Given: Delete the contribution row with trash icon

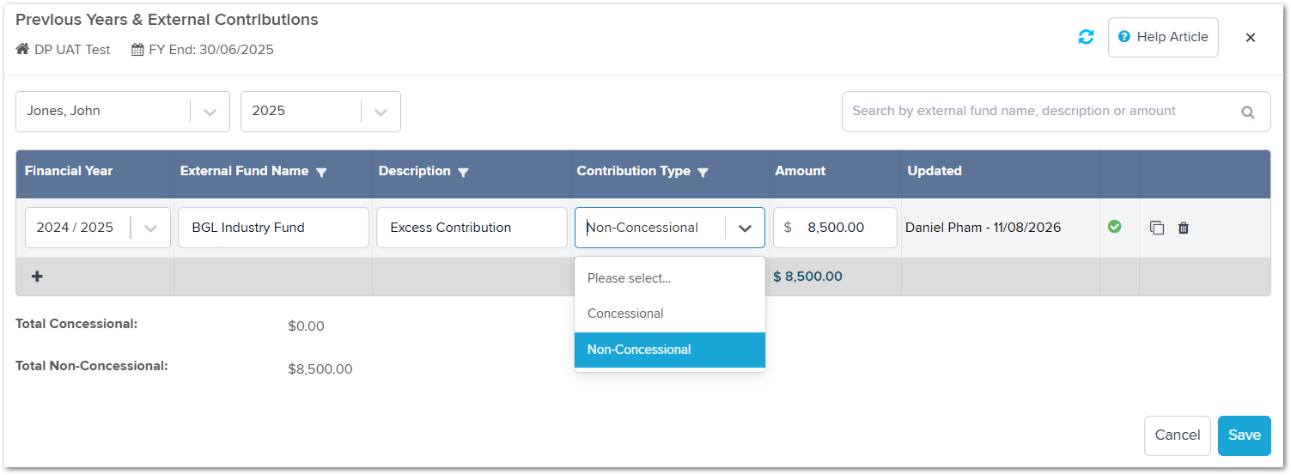Looking at the screenshot, I should [1184, 228].
